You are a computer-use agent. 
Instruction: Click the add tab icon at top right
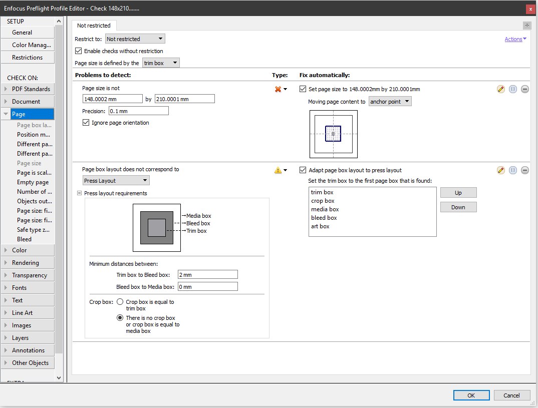tap(526, 26)
